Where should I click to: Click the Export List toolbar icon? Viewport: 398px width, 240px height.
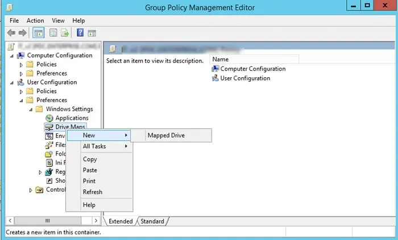(x=64, y=33)
